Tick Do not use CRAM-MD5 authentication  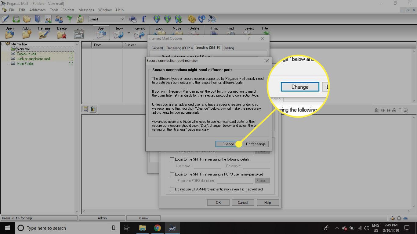tap(172, 189)
